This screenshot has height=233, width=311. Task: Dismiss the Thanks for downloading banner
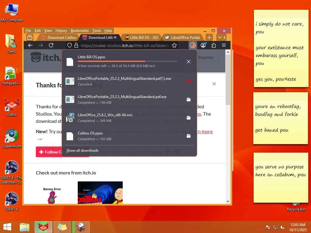coord(214,84)
